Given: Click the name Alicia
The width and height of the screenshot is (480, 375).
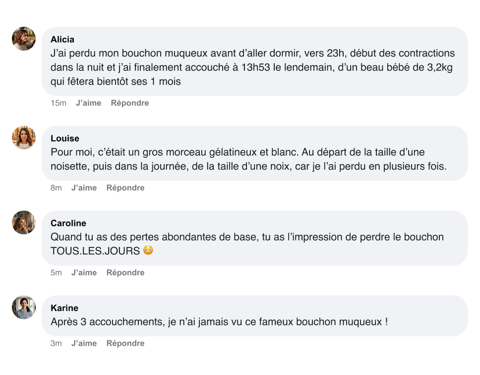Looking at the screenshot, I should 63,39.
